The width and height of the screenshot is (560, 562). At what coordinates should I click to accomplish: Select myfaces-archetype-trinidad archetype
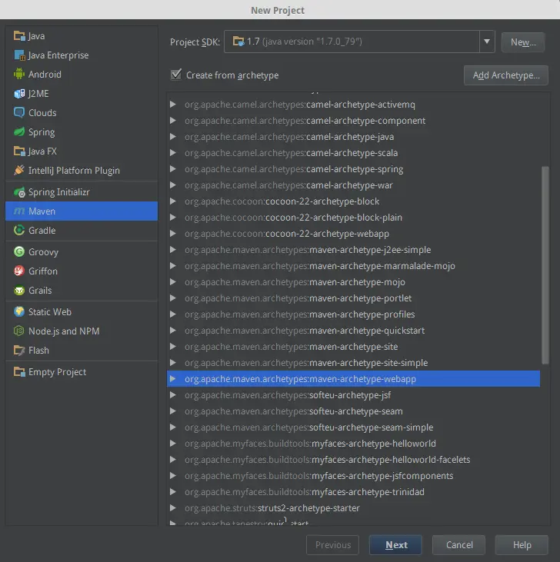click(x=354, y=491)
